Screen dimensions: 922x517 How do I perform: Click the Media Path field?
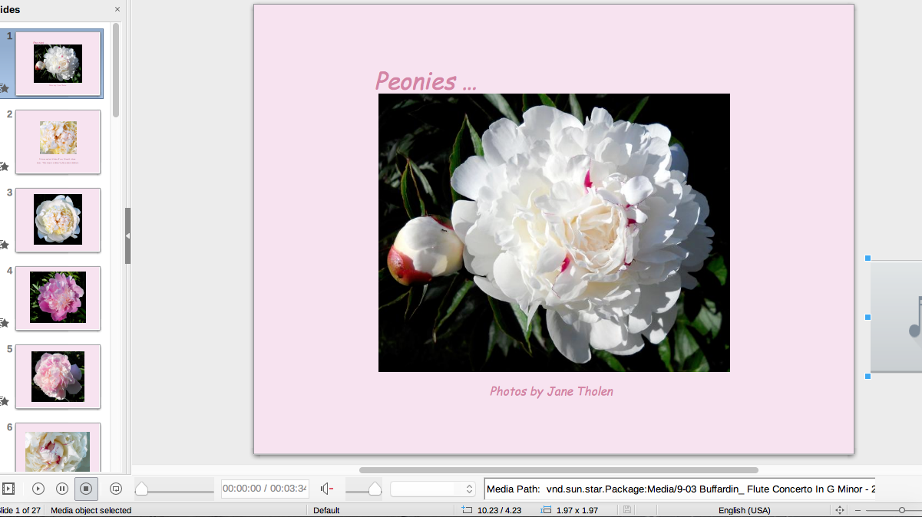point(680,489)
